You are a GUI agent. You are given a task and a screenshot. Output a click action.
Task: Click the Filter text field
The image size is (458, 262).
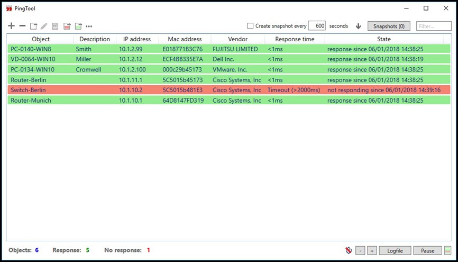434,26
